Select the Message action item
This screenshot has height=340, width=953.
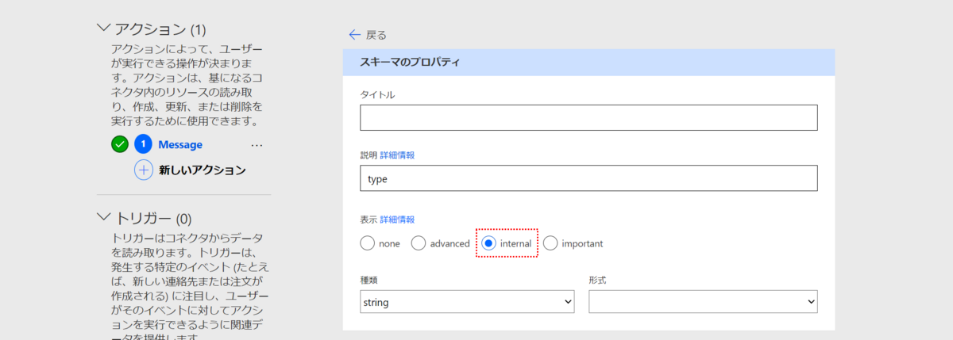click(180, 145)
